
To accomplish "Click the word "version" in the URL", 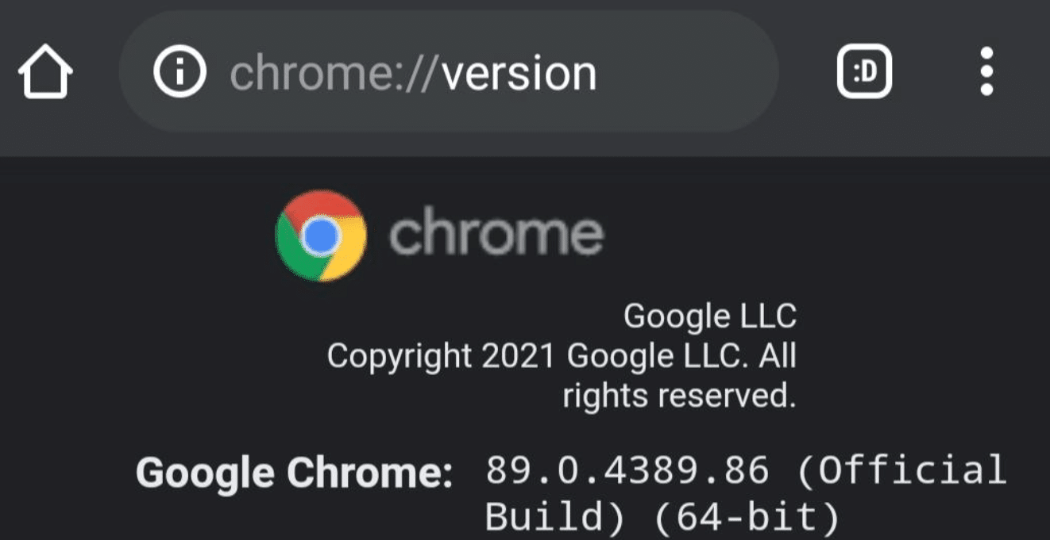I will click(519, 74).
